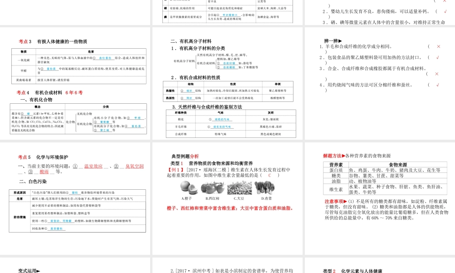Click the underlined red answer 酸雨
The height and width of the screenshot is (273, 455).
(x=44, y=172)
